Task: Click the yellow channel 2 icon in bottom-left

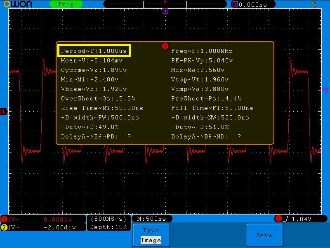Action: (x=4, y=227)
